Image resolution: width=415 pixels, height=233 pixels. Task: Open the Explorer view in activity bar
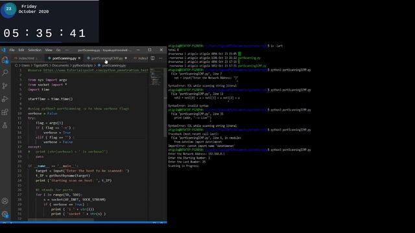tap(5, 60)
